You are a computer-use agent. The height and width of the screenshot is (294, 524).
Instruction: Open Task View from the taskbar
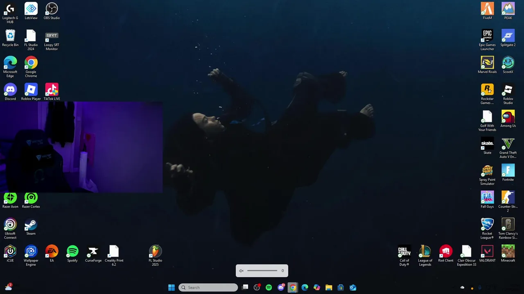245,287
